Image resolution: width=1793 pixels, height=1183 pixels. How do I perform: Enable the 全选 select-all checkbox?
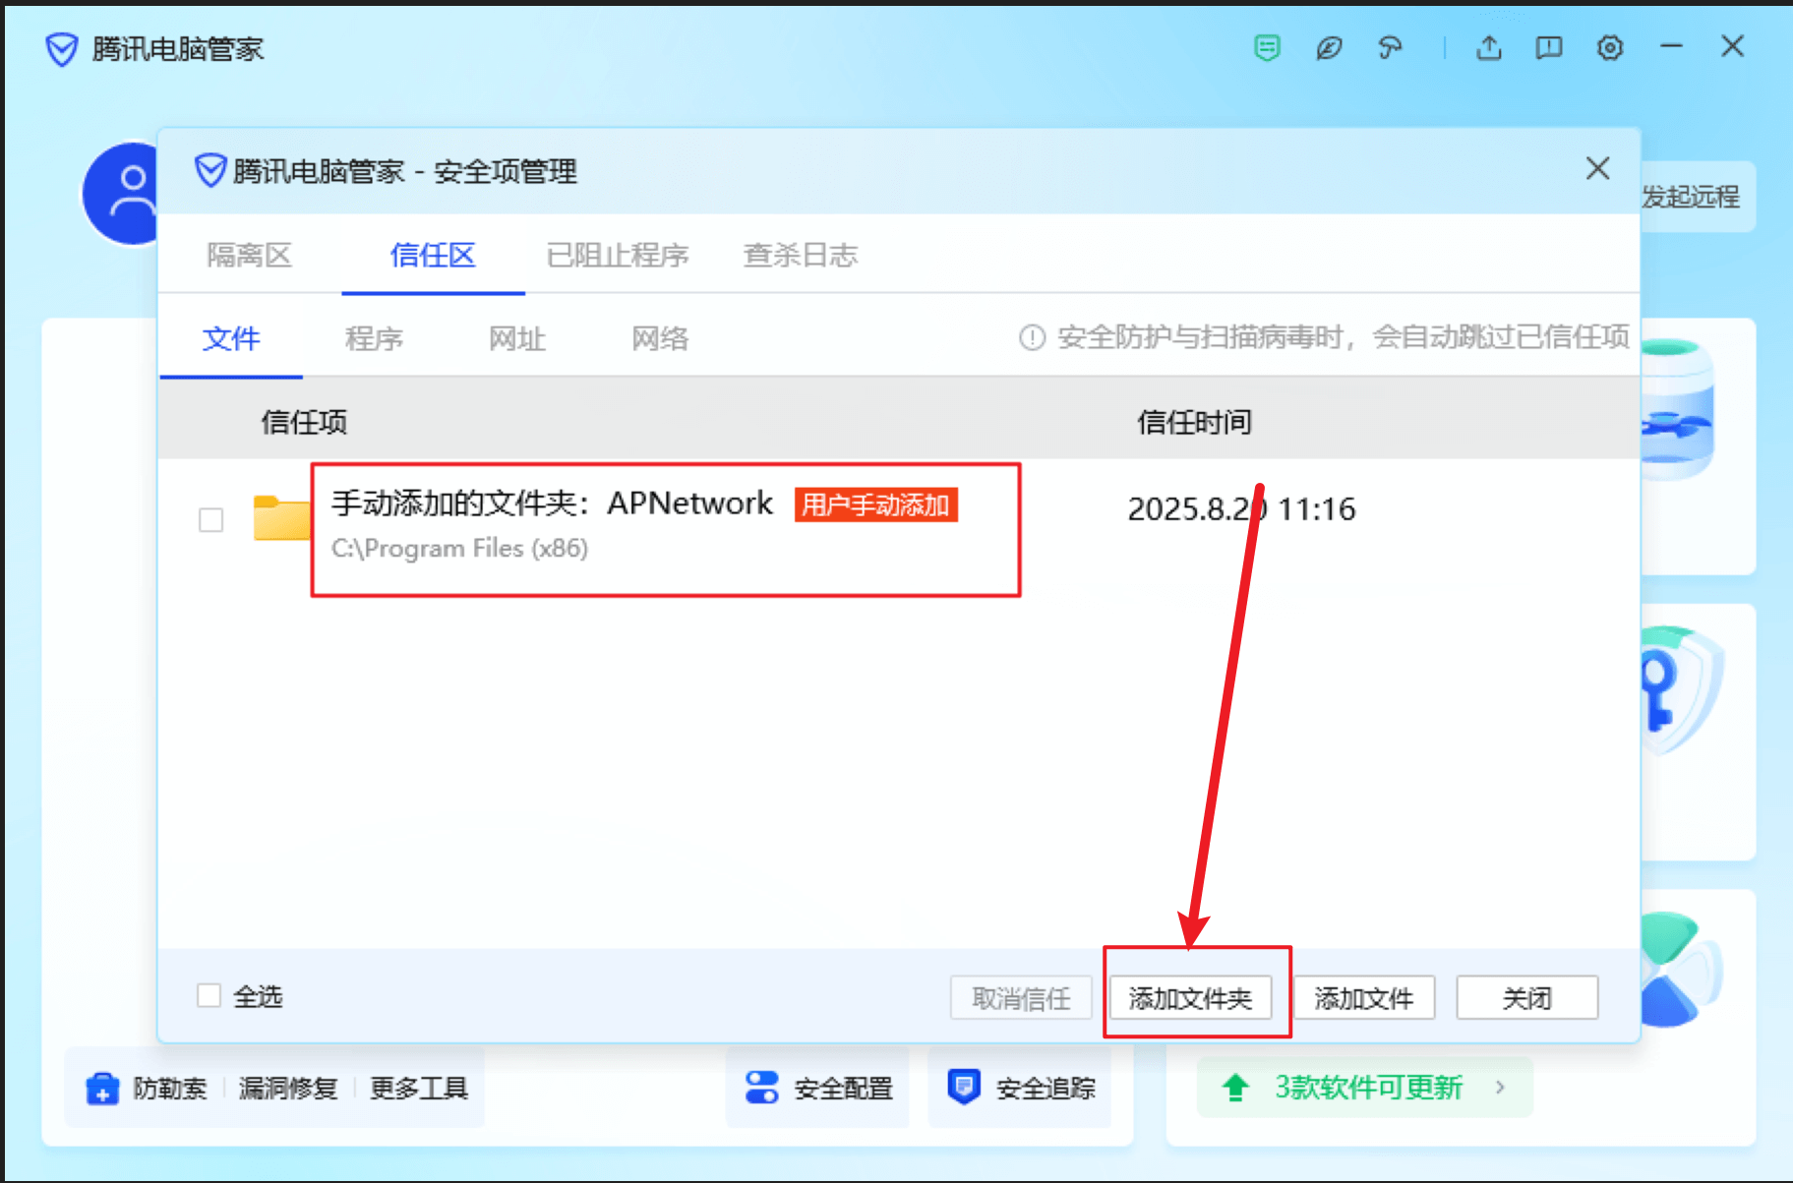[209, 996]
